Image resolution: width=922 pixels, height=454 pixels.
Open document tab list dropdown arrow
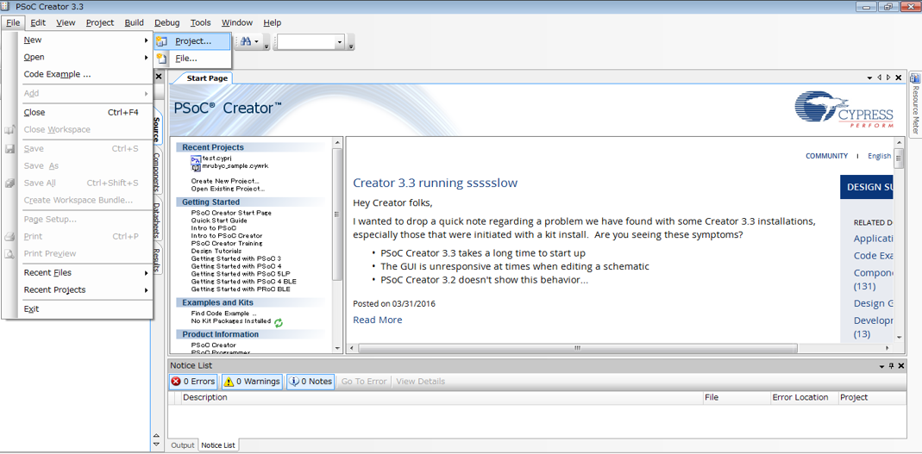[x=869, y=78]
